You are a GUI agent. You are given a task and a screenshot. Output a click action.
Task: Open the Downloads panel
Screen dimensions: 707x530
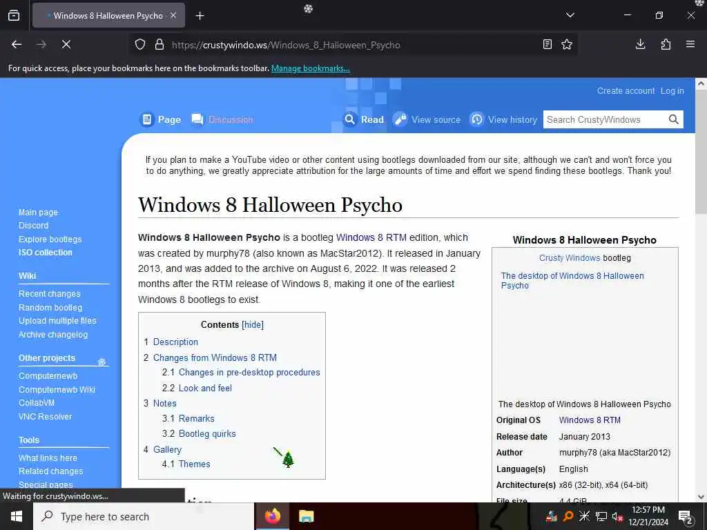pos(640,44)
